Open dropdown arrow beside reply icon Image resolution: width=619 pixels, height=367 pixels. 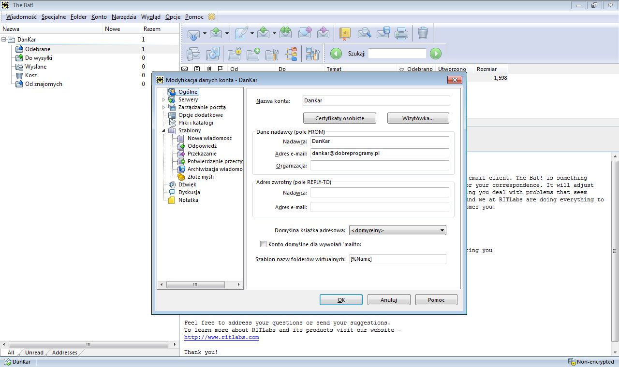coord(274,33)
